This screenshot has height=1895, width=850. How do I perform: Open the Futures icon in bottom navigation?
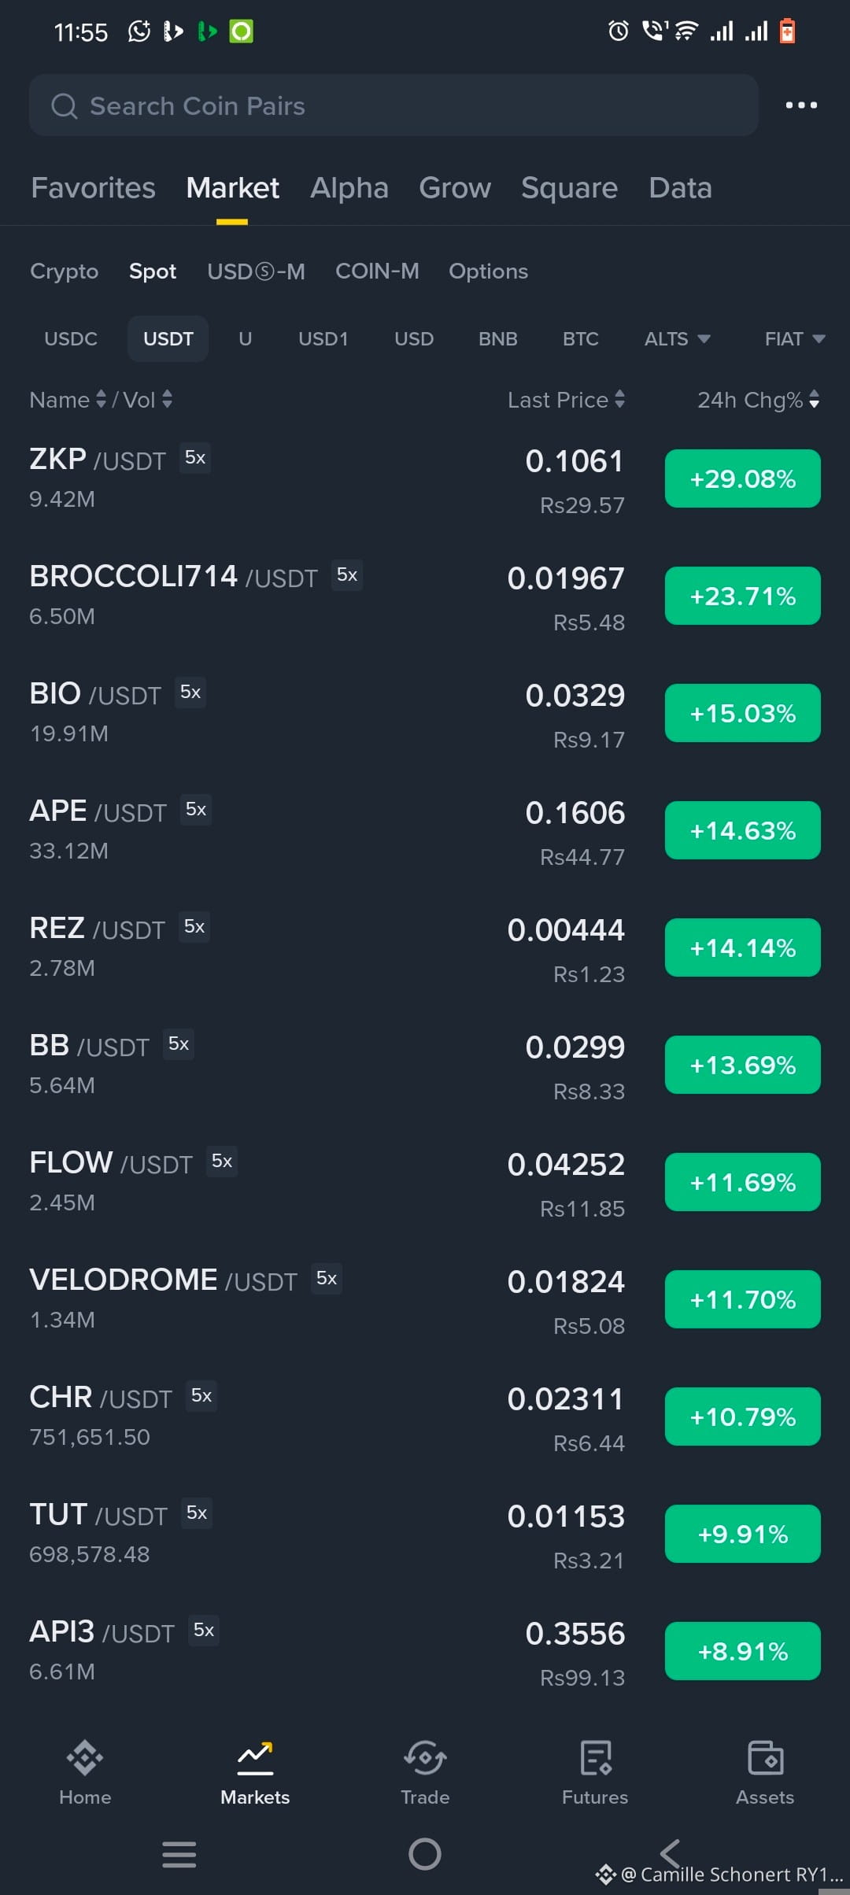pyautogui.click(x=595, y=1758)
